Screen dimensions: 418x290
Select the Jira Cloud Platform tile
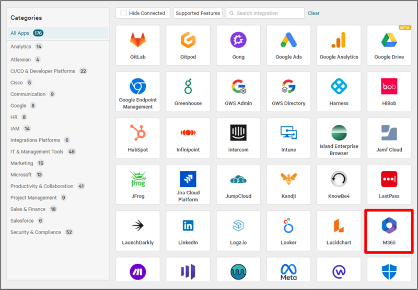[x=188, y=184]
